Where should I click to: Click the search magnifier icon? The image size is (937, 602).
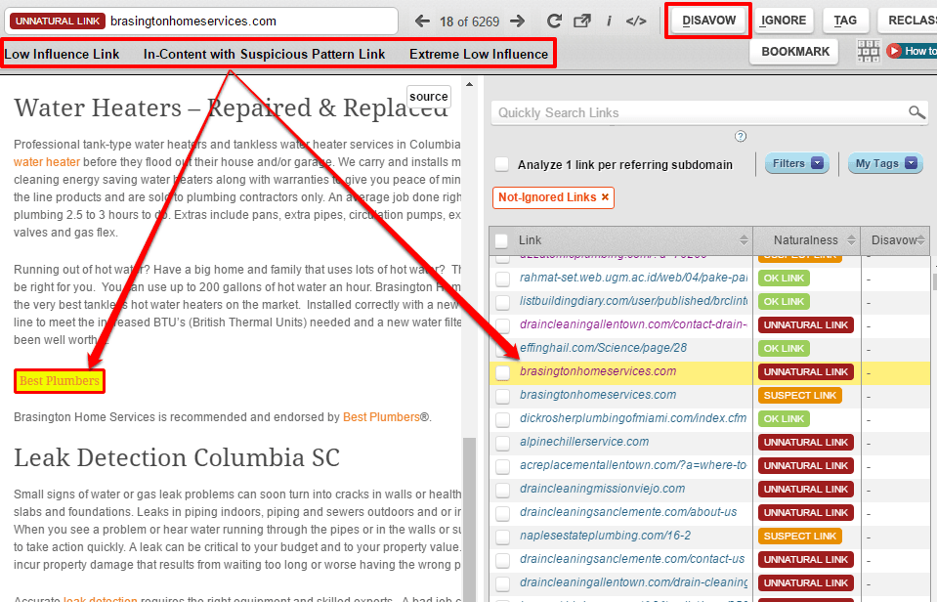click(916, 112)
